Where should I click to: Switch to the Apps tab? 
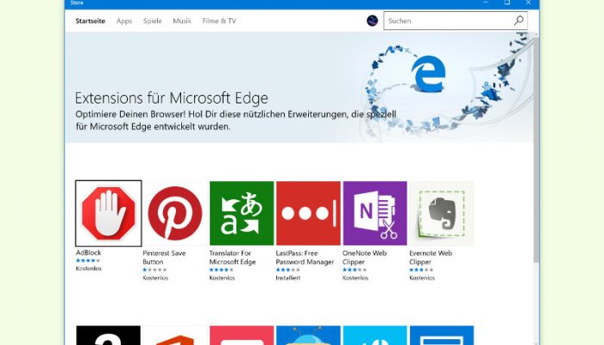124,21
